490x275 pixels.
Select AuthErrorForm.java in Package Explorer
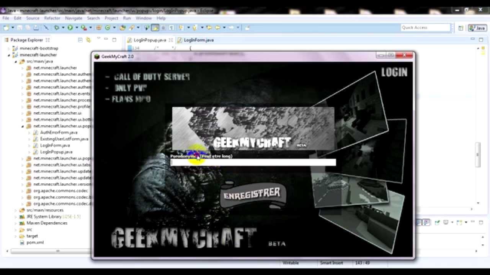59,133
